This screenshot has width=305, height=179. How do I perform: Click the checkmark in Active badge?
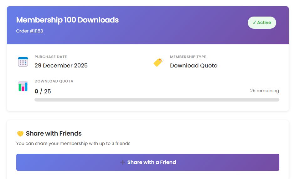(254, 22)
